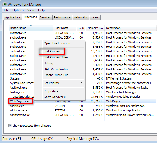Click Create Dump File menu entry
The height and width of the screenshot is (143, 157).
point(56,75)
